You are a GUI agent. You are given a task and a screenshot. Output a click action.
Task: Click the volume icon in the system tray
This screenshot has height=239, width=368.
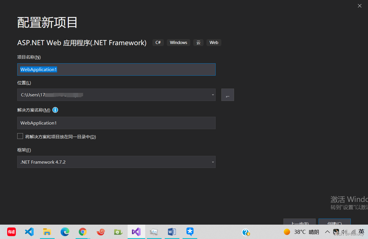[344, 232]
